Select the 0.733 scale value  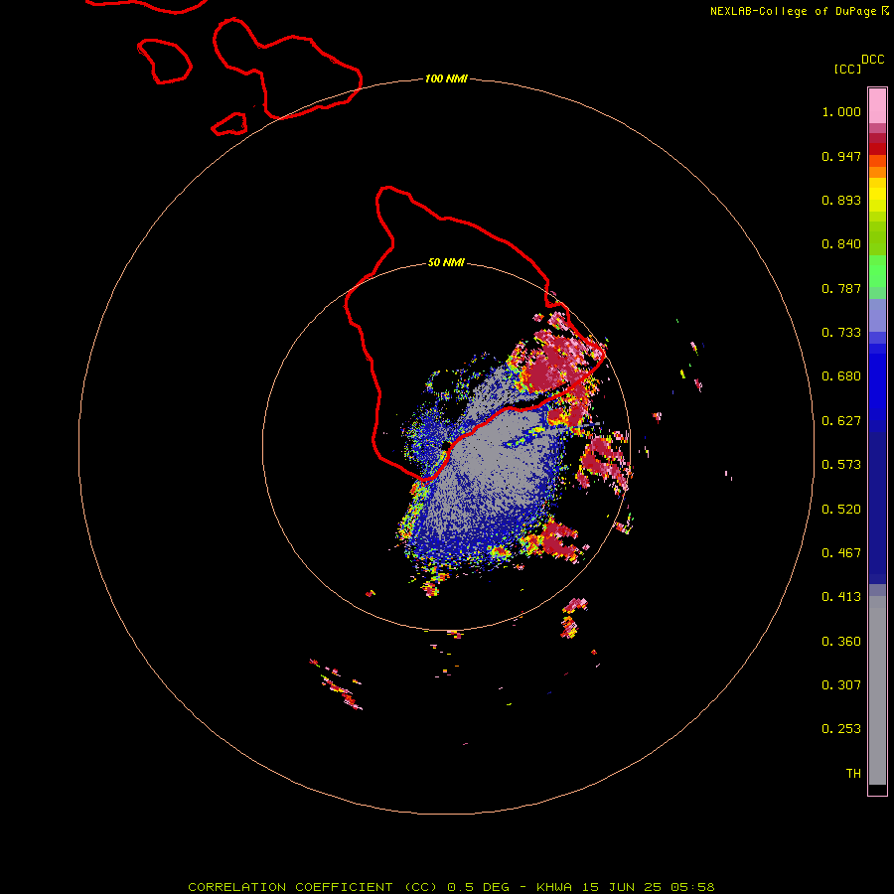coord(841,333)
